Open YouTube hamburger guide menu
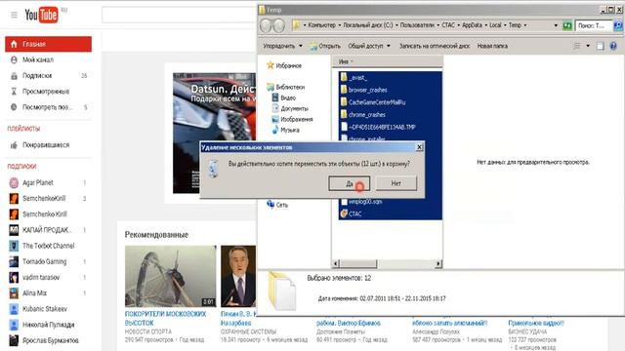625x351 pixels. tap(14, 16)
